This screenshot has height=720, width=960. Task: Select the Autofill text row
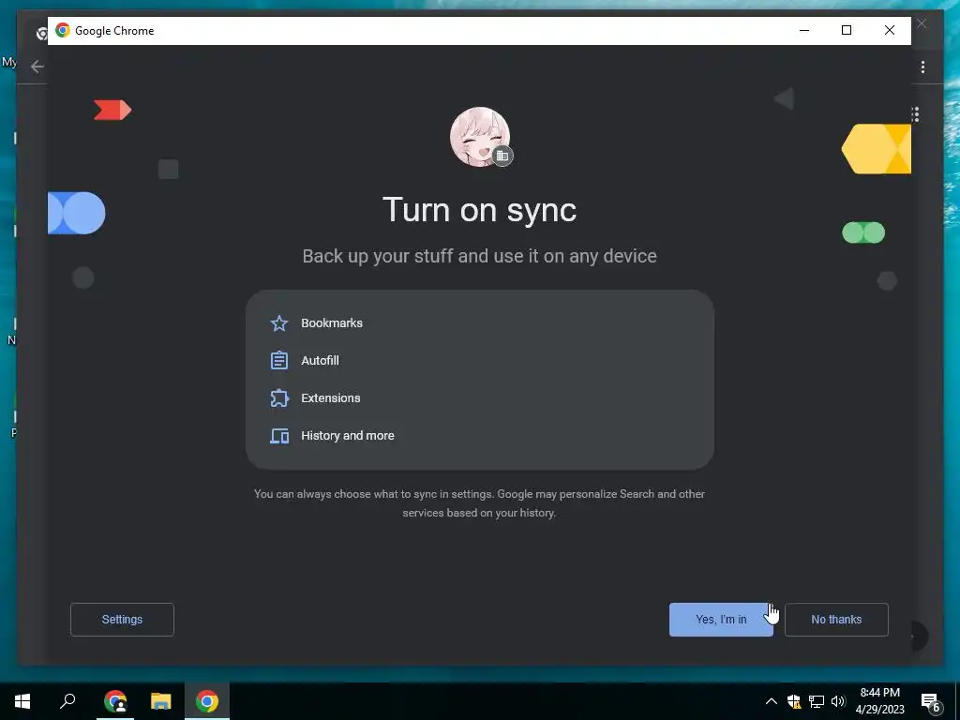pos(321,361)
